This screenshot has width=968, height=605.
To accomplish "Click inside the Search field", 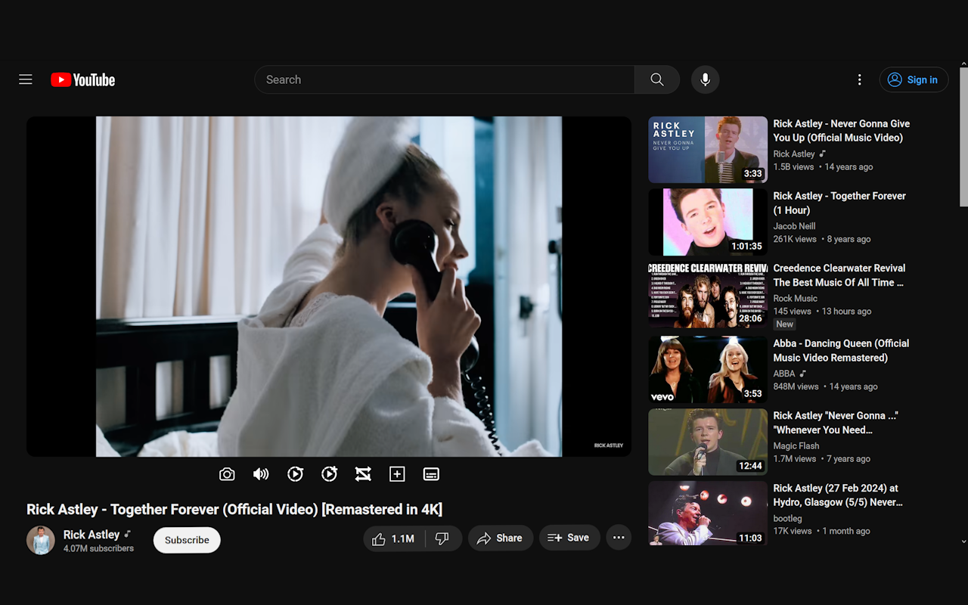I will pos(445,79).
